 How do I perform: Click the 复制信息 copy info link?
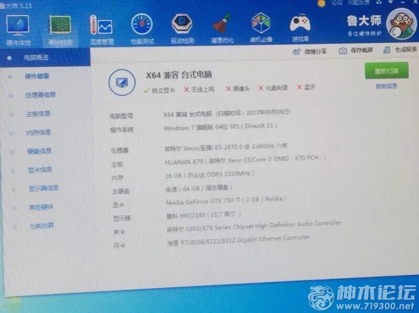(x=386, y=86)
